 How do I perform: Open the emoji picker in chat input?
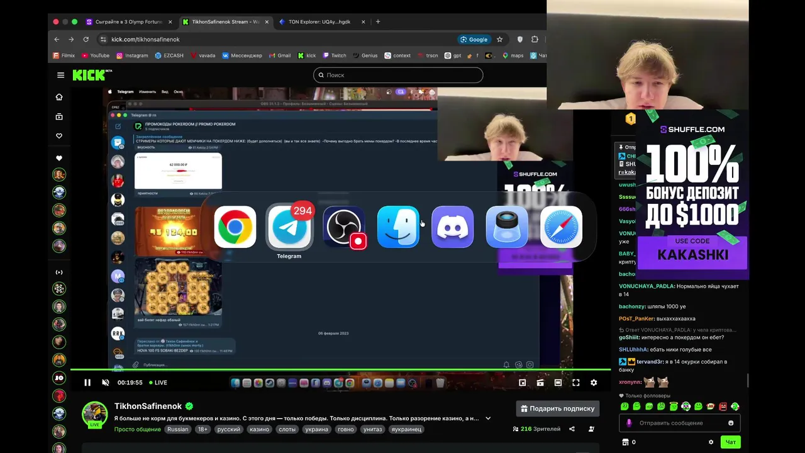click(x=731, y=423)
